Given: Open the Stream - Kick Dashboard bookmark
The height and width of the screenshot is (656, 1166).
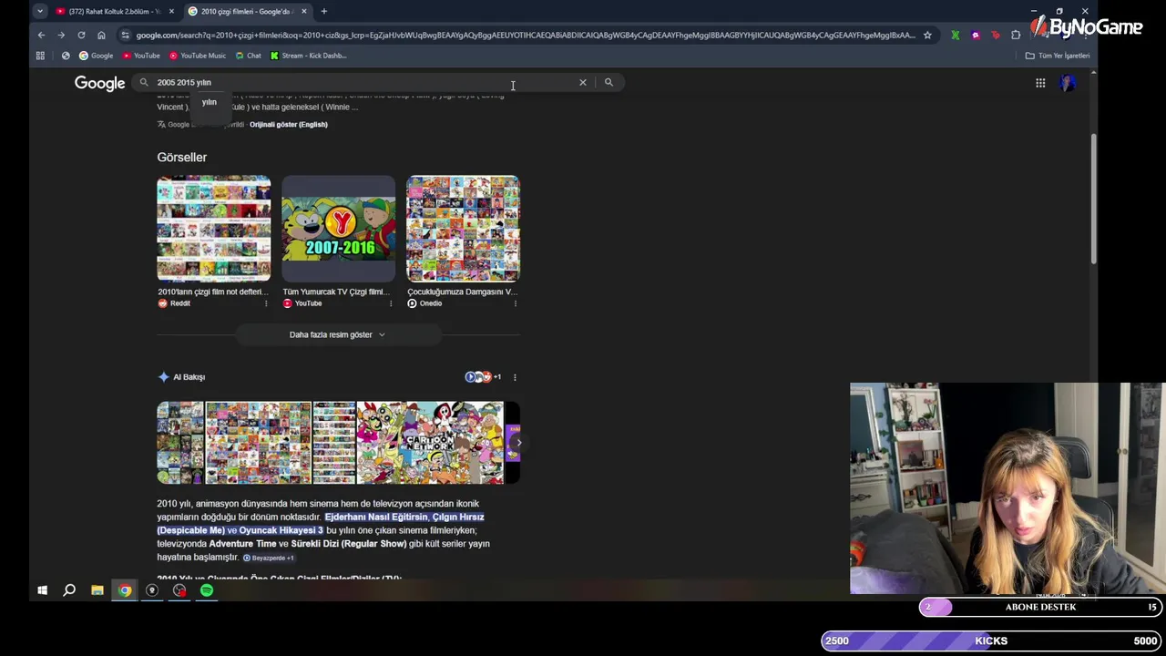Looking at the screenshot, I should point(308,56).
